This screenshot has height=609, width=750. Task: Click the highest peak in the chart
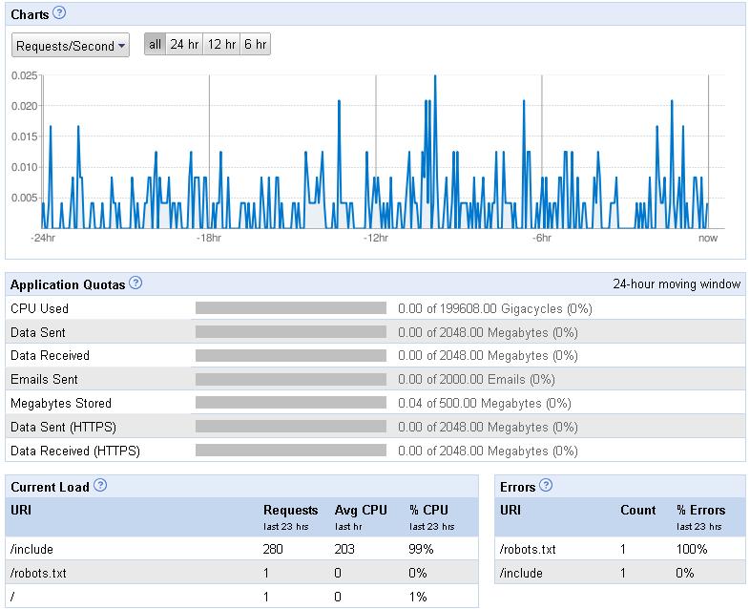coord(435,76)
